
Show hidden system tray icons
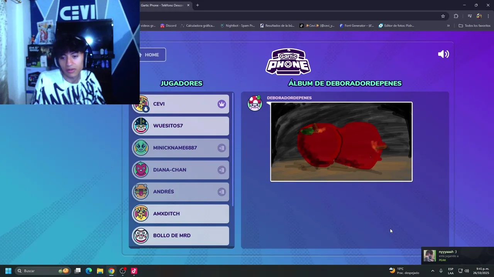(x=432, y=271)
